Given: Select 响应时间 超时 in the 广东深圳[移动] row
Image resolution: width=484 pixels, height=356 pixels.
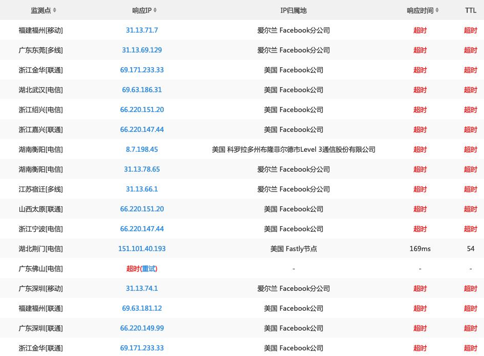Looking at the screenshot, I should coord(420,288).
